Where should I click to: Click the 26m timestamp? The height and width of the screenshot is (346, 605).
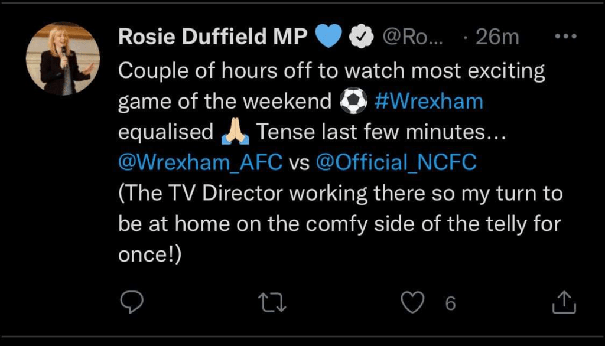496,37
